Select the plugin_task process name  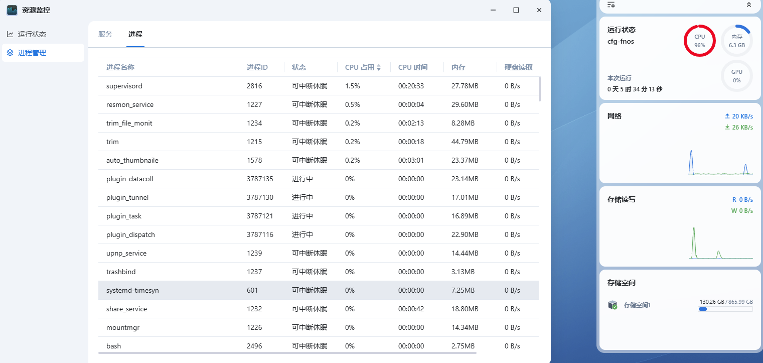[124, 216]
